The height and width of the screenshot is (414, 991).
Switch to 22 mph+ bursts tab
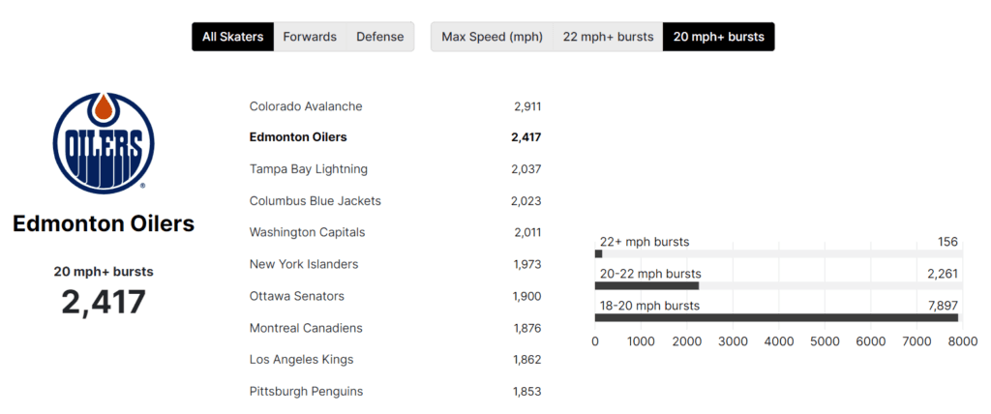click(607, 37)
